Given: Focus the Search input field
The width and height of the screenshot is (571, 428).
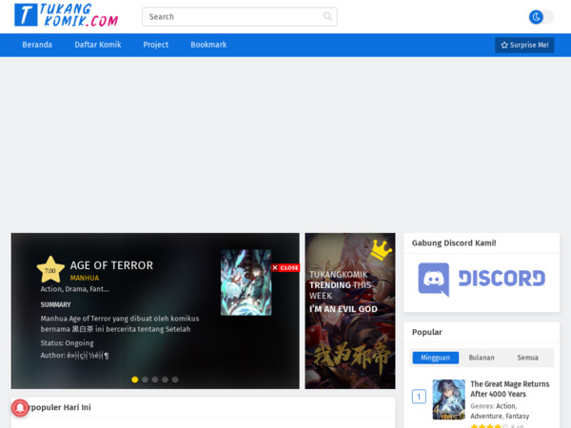Looking at the screenshot, I should 239,17.
